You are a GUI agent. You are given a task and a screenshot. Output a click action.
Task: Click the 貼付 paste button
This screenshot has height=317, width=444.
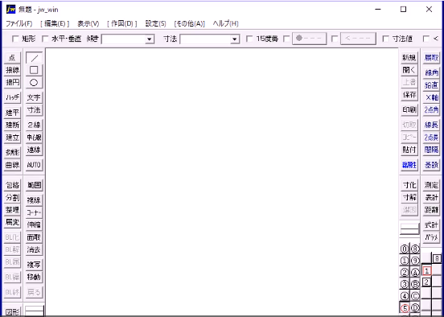(x=409, y=150)
